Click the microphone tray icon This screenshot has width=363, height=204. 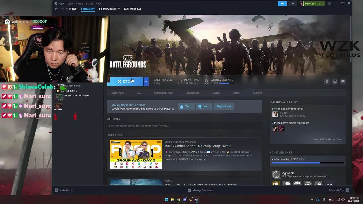324,199
